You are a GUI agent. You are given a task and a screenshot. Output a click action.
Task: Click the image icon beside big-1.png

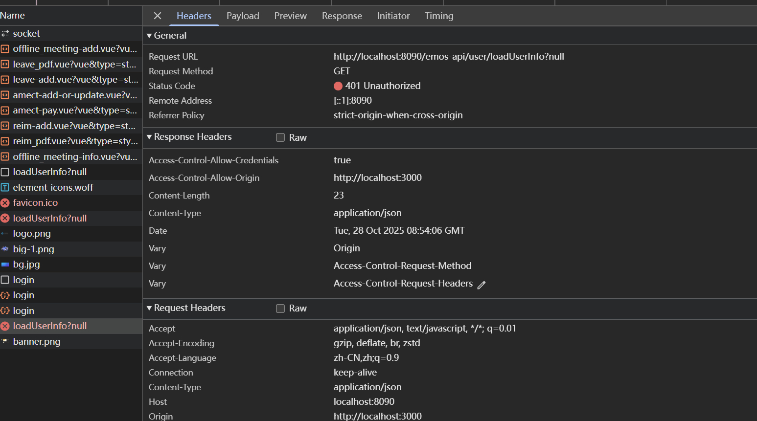click(5, 249)
